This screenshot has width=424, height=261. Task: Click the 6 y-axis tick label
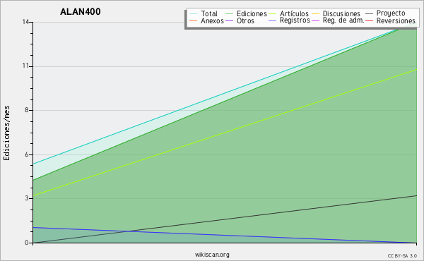[27, 154]
